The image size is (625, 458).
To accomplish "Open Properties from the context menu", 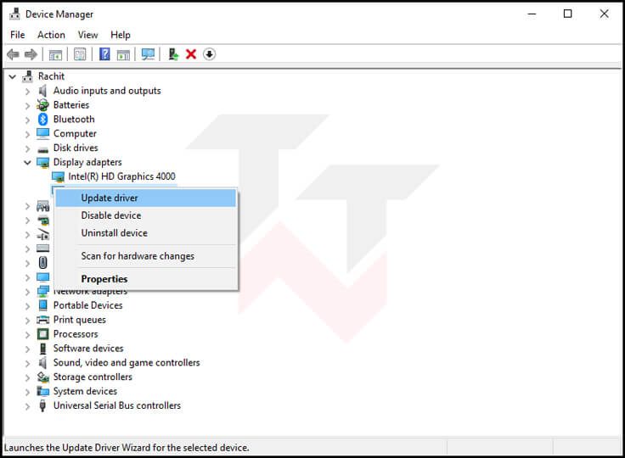I will (x=146, y=279).
